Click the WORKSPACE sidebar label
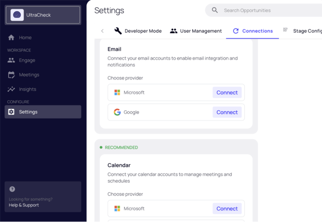 click(19, 50)
